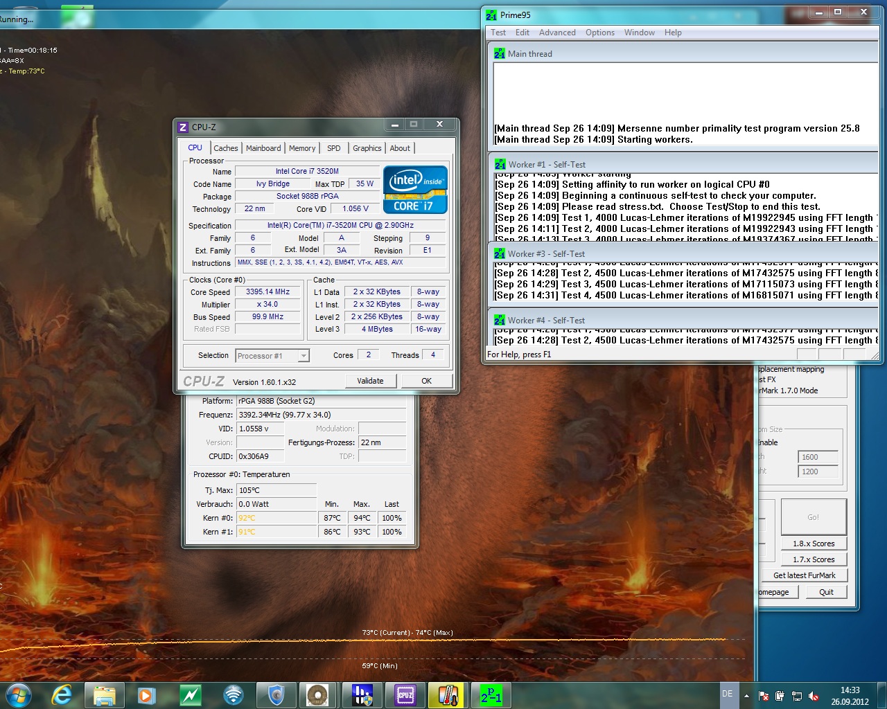Click the Quit button in FurMark

click(x=826, y=592)
